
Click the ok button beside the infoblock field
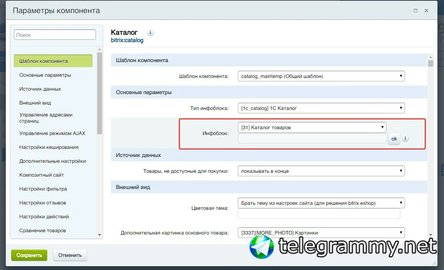tap(394, 139)
